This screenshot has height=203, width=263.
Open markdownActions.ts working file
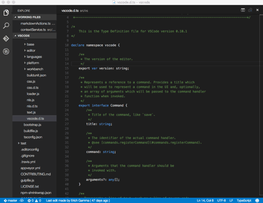click(x=35, y=23)
